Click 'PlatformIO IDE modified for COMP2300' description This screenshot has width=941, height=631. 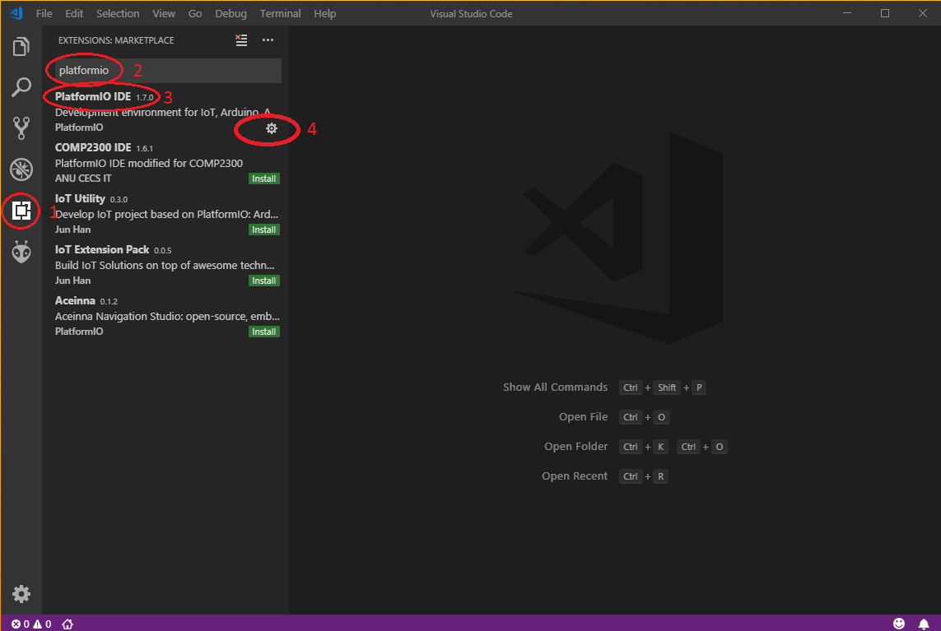(149, 163)
